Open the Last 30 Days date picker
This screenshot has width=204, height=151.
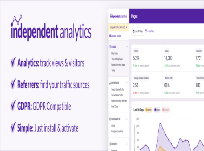[x=137, y=31]
